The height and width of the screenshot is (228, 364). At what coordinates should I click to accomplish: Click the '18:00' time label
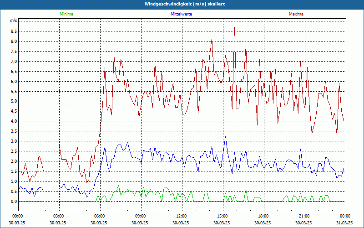[x=264, y=216]
